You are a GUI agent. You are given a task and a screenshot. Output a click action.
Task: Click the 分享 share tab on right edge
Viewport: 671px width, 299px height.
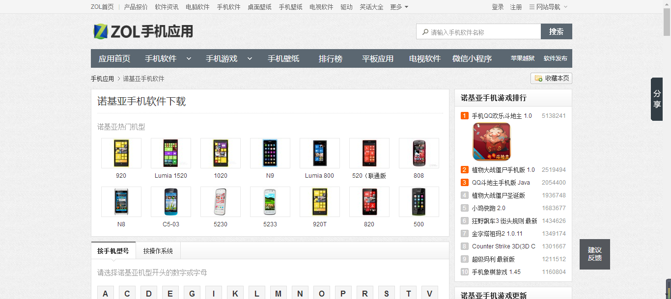point(657,99)
